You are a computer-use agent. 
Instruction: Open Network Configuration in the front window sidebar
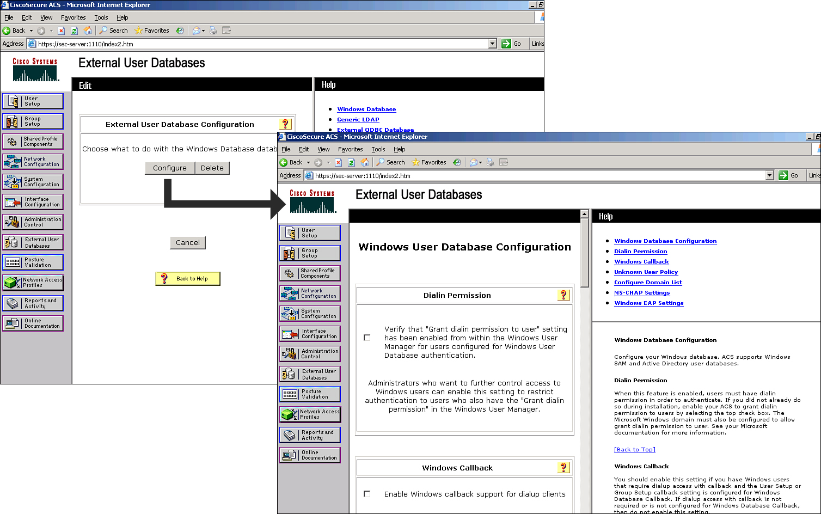(310, 293)
